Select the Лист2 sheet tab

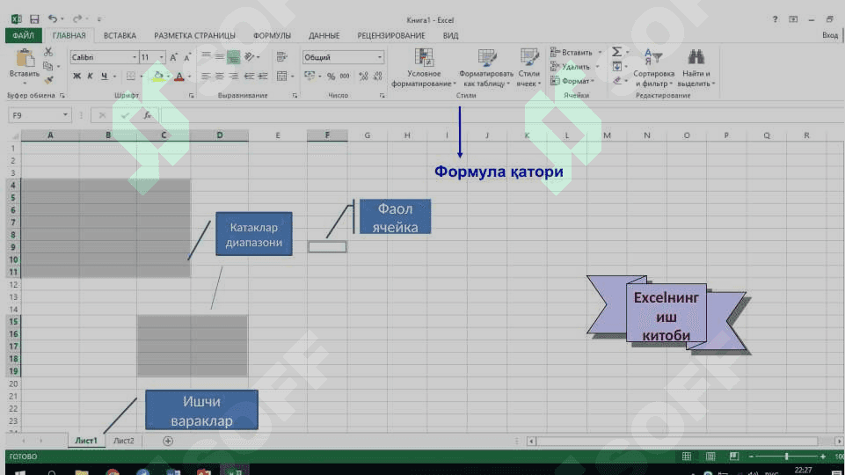click(123, 441)
